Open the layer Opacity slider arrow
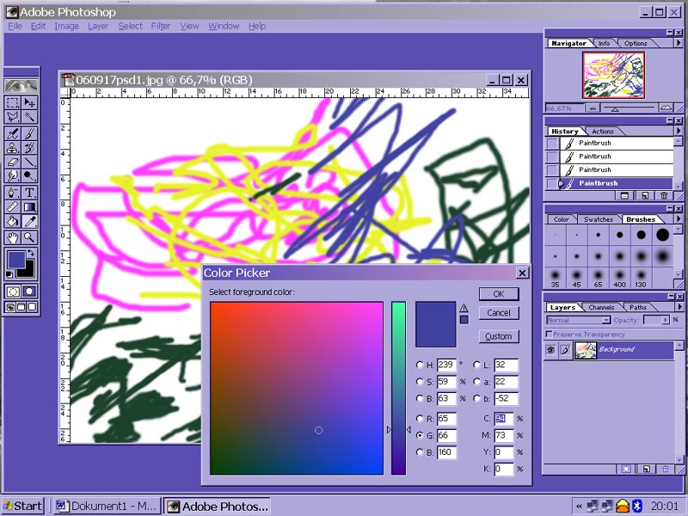This screenshot has width=688, height=516. pyautogui.click(x=666, y=320)
